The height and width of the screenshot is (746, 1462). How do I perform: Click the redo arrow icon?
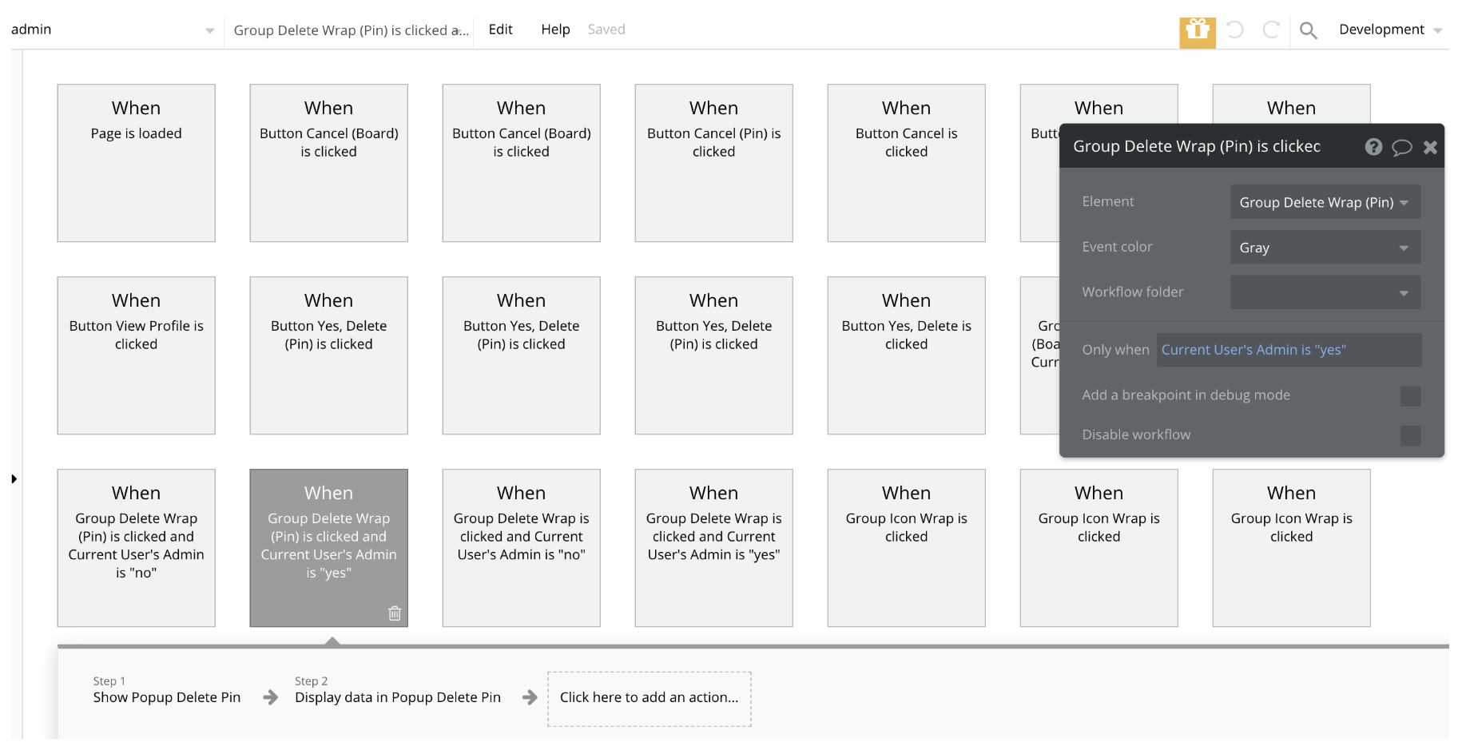click(1270, 30)
